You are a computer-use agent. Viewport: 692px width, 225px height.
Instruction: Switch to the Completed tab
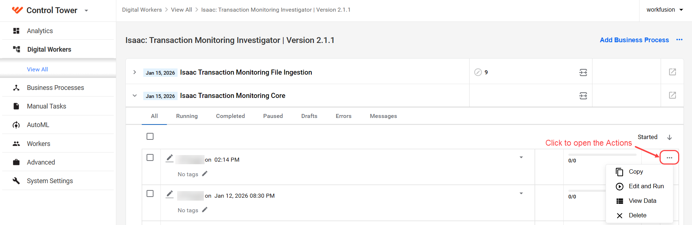230,116
